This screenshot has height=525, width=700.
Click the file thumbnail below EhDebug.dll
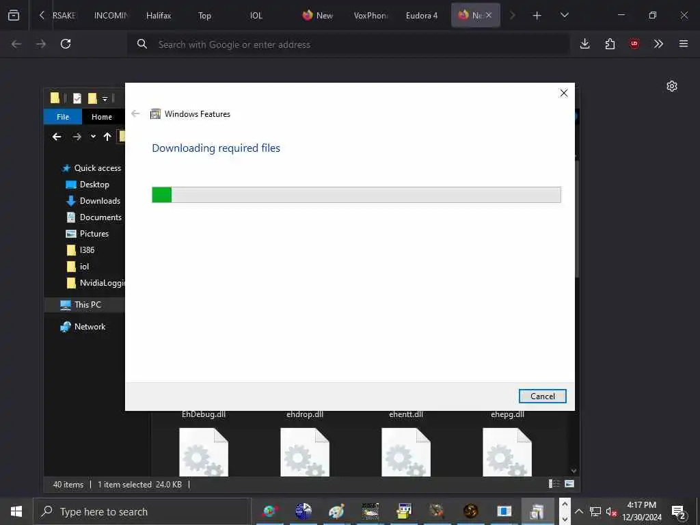(x=204, y=452)
